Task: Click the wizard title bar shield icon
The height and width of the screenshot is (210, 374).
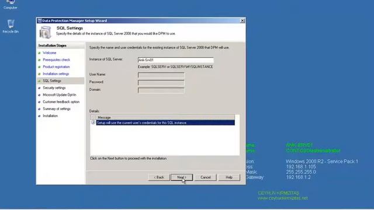Action: 40,21
